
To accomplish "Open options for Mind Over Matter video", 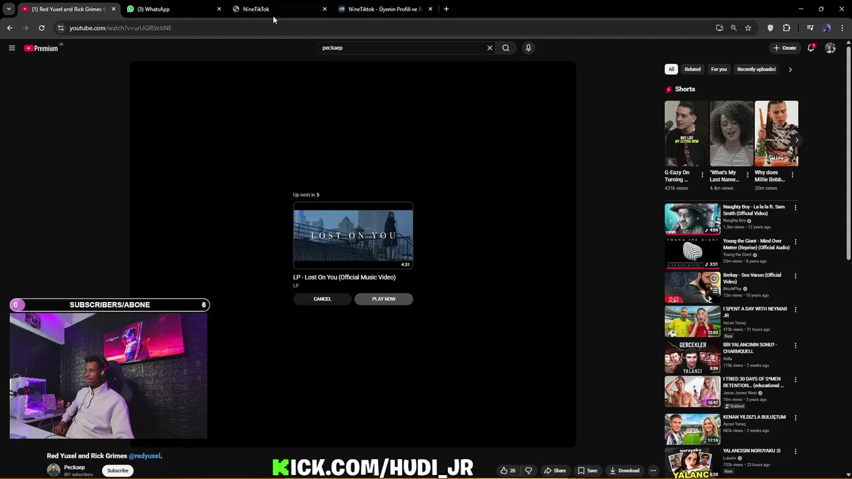I will [x=795, y=241].
